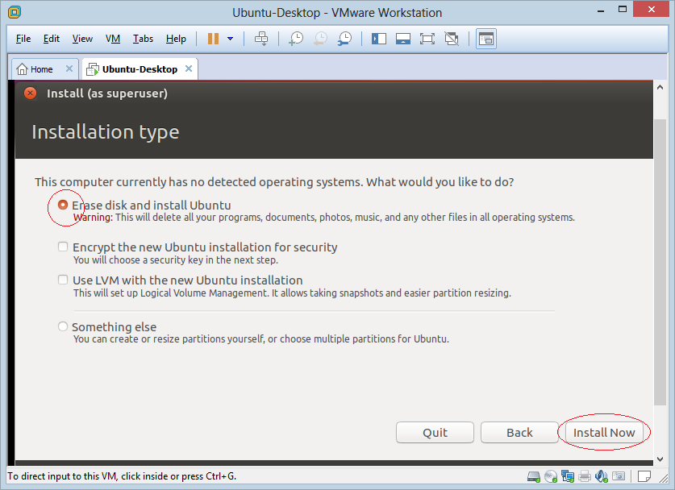Click the message log status icon
This screenshot has height=490, width=675.
click(x=644, y=476)
